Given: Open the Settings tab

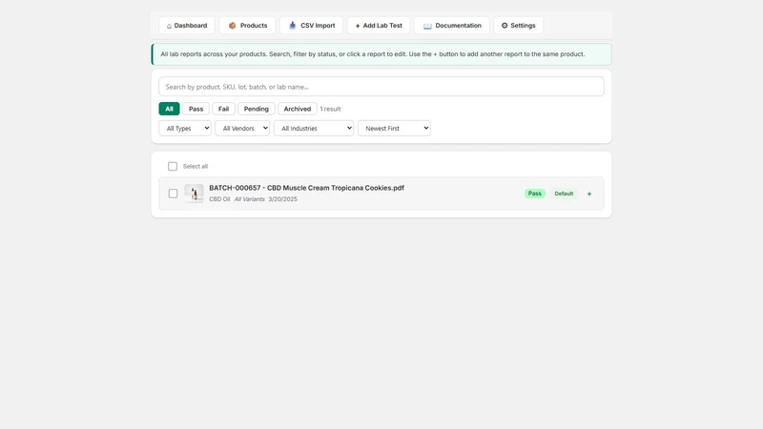Looking at the screenshot, I should (x=518, y=26).
